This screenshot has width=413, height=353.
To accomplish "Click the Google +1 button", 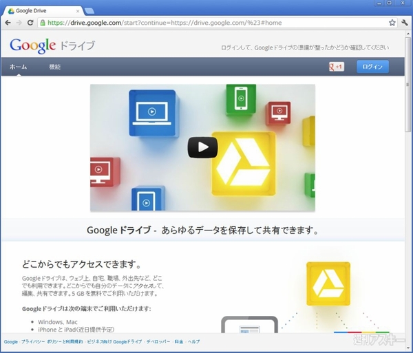I will (337, 67).
